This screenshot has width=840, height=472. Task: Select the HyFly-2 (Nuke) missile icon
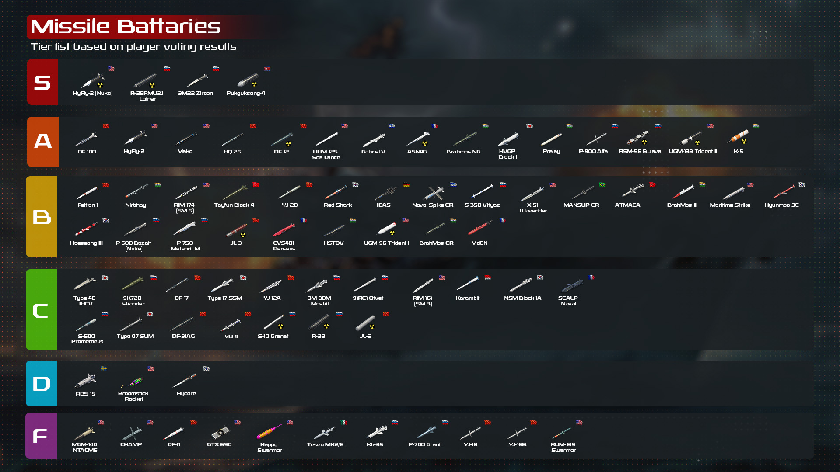[x=93, y=81]
